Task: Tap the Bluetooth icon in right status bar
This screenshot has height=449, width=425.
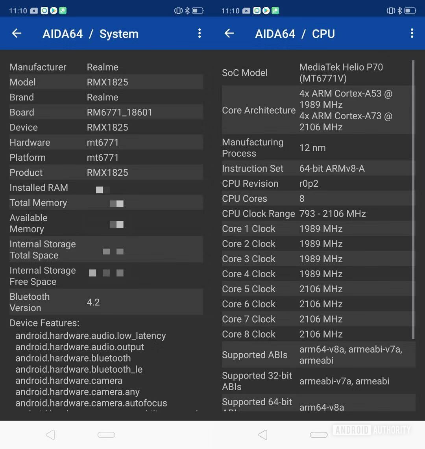Action: 400,11
